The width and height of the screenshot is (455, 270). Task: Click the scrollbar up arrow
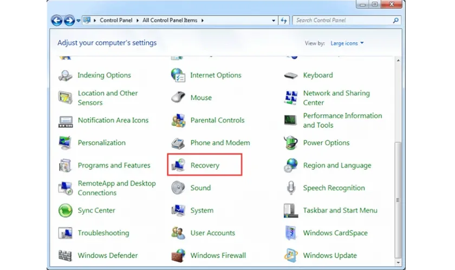(398, 60)
